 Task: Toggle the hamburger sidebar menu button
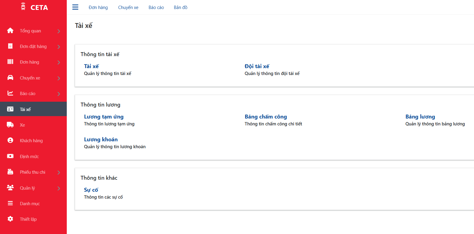coord(75,7)
